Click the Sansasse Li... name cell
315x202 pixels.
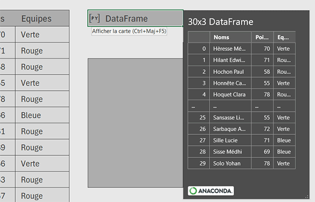(230, 118)
